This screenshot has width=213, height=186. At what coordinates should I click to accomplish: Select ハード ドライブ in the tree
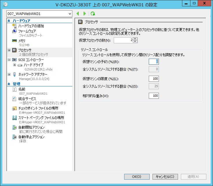(34, 65)
